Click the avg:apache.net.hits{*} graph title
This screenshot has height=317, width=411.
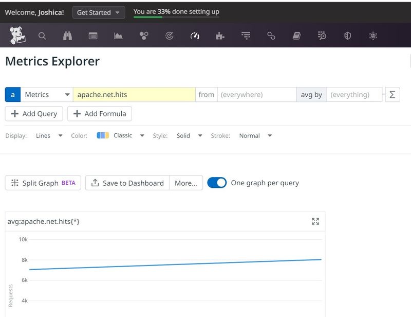[x=44, y=221]
